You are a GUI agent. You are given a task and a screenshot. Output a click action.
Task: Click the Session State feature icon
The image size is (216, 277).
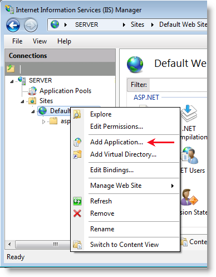(189, 197)
